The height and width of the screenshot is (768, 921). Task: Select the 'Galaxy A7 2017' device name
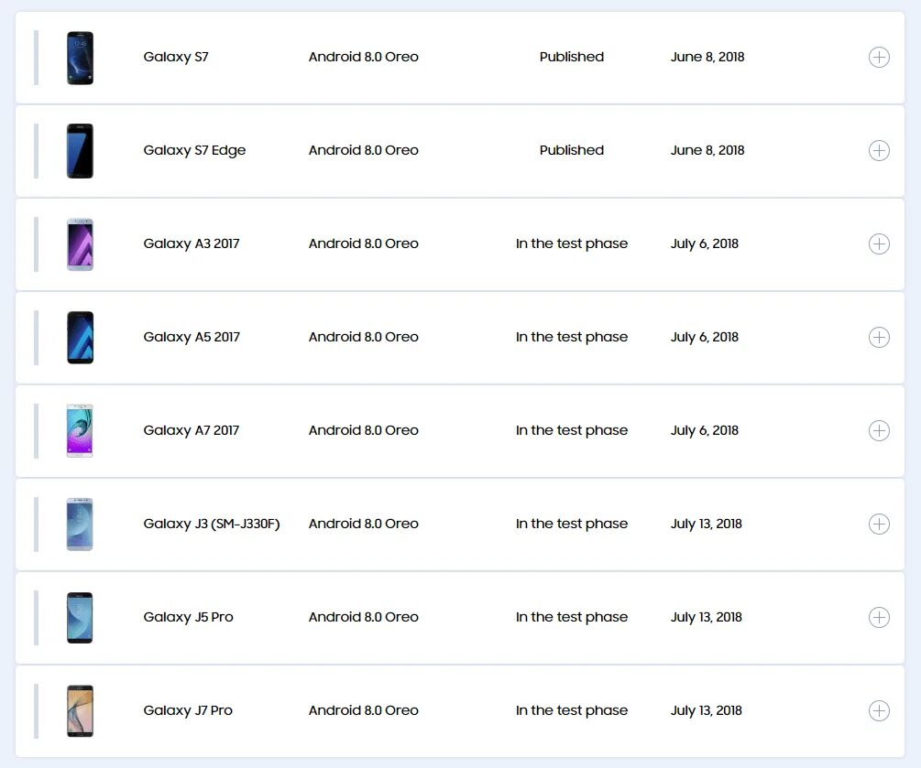[192, 430]
